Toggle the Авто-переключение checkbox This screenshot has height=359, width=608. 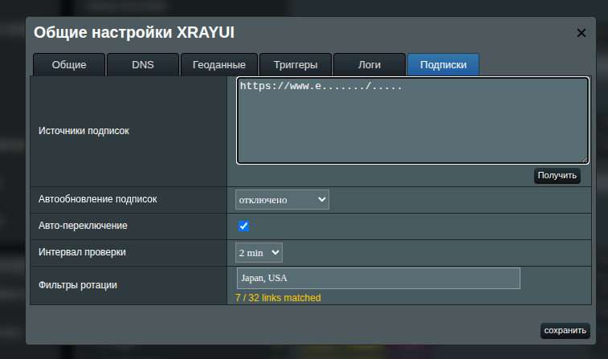point(244,226)
